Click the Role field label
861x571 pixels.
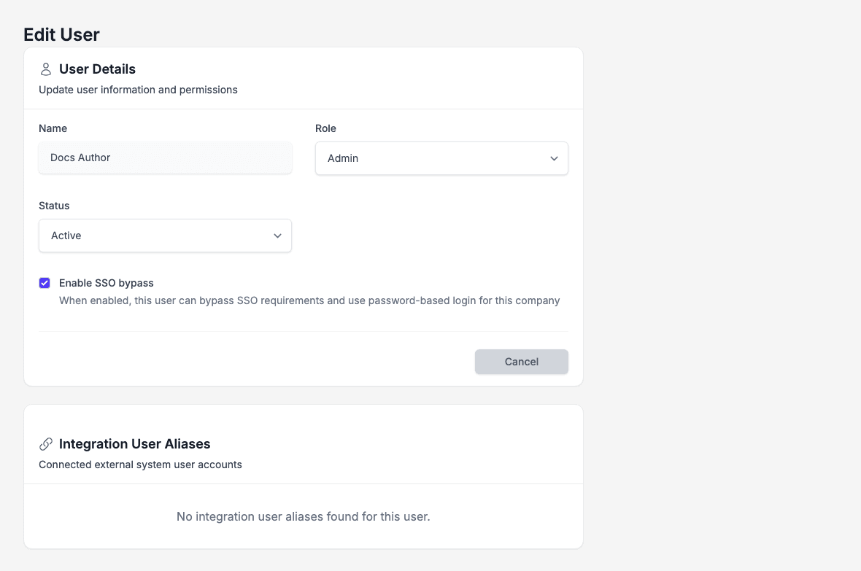[x=325, y=128]
